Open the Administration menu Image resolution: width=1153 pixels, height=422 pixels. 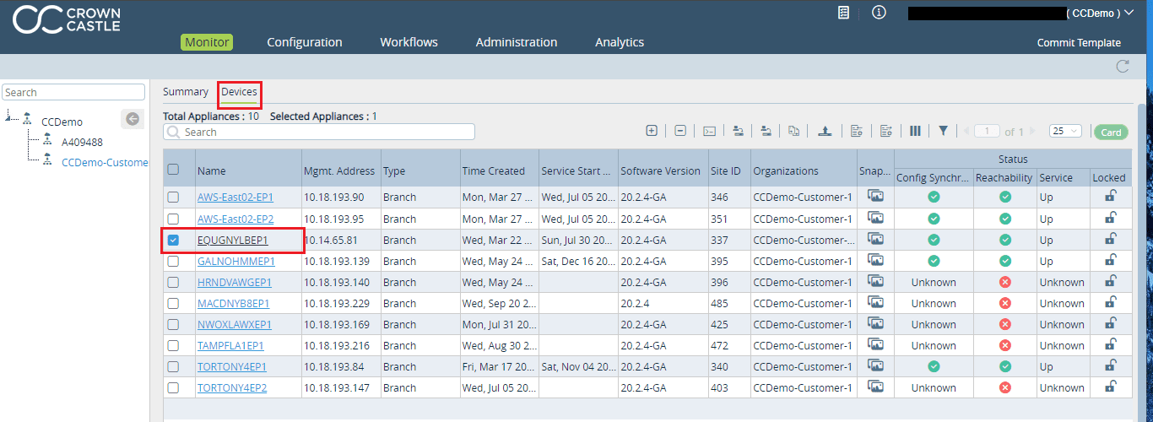coord(517,42)
